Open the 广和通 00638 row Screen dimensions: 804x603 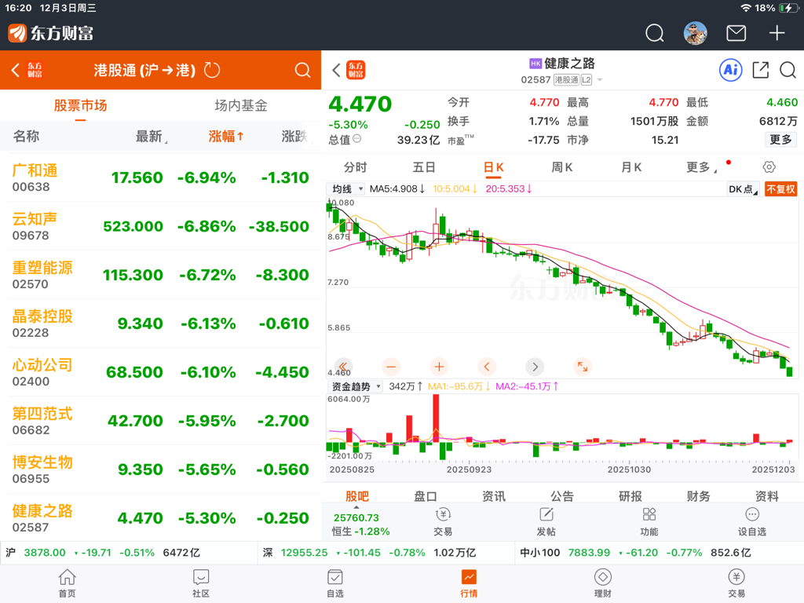tap(160, 177)
